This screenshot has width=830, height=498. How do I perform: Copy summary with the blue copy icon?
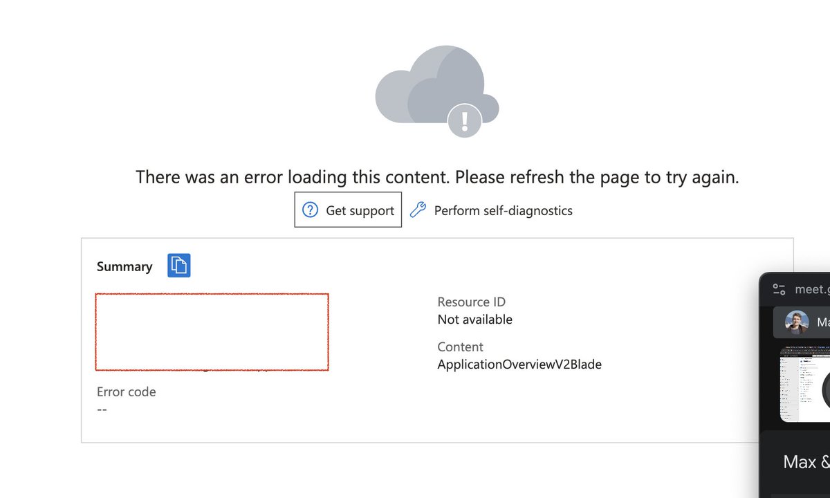[x=179, y=266]
